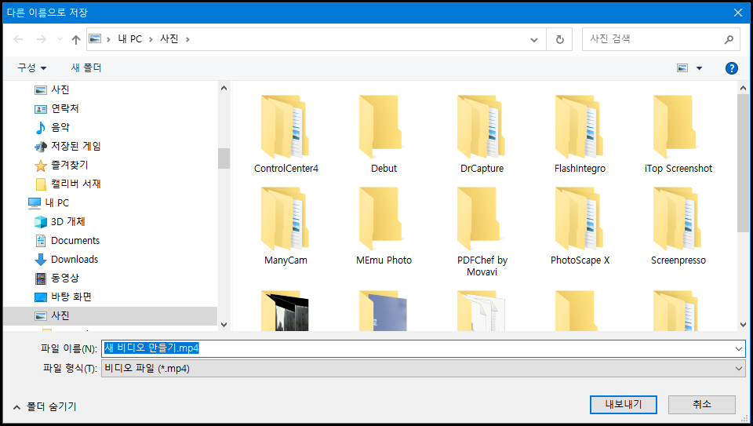This screenshot has height=426, width=753.
Task: Select the PhotoScape X folder
Action: 580,226
